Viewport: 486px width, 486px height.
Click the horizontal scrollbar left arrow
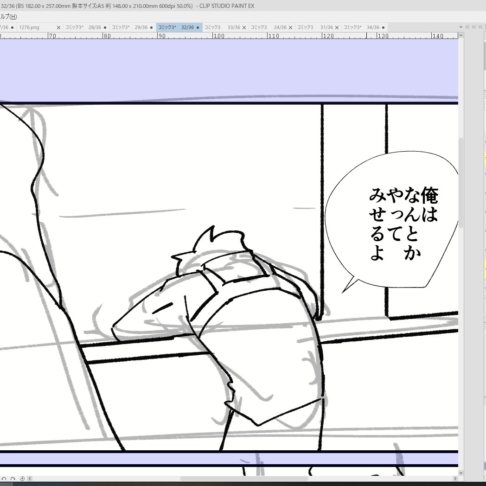click(30, 479)
